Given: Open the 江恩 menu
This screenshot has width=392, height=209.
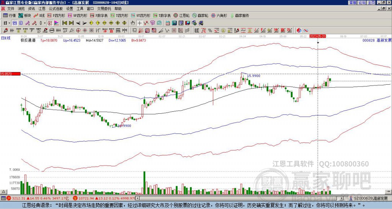Looking at the screenshot, I should pyautogui.click(x=42, y=9).
